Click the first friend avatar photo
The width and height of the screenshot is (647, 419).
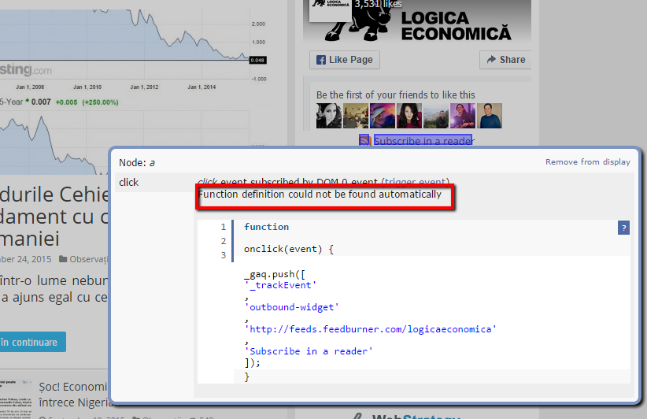point(329,116)
